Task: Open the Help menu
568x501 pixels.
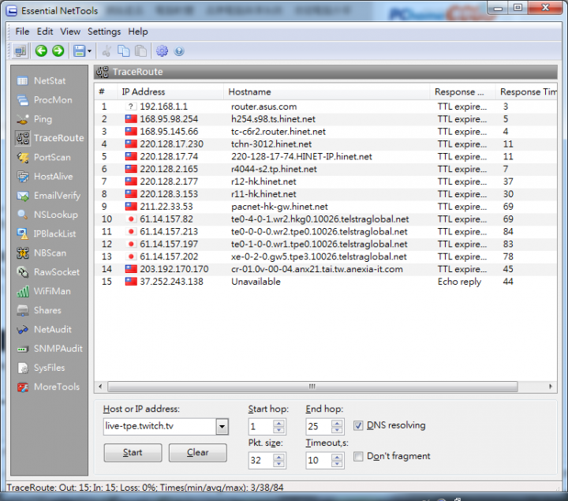Action: 138,32
